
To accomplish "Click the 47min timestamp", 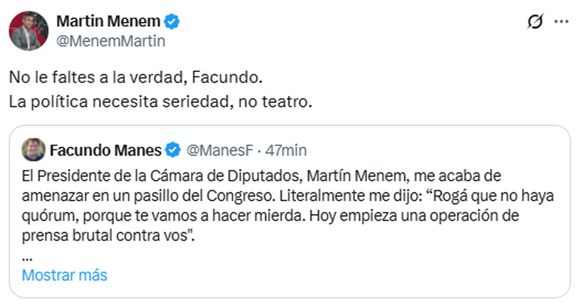I will point(286,151).
